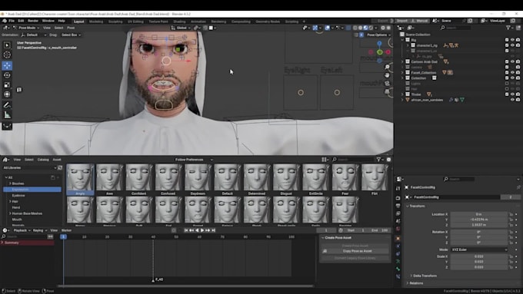Expand Brushes catalog in asset tree
Viewport: 523px width, 294px height.
[x=10, y=183]
